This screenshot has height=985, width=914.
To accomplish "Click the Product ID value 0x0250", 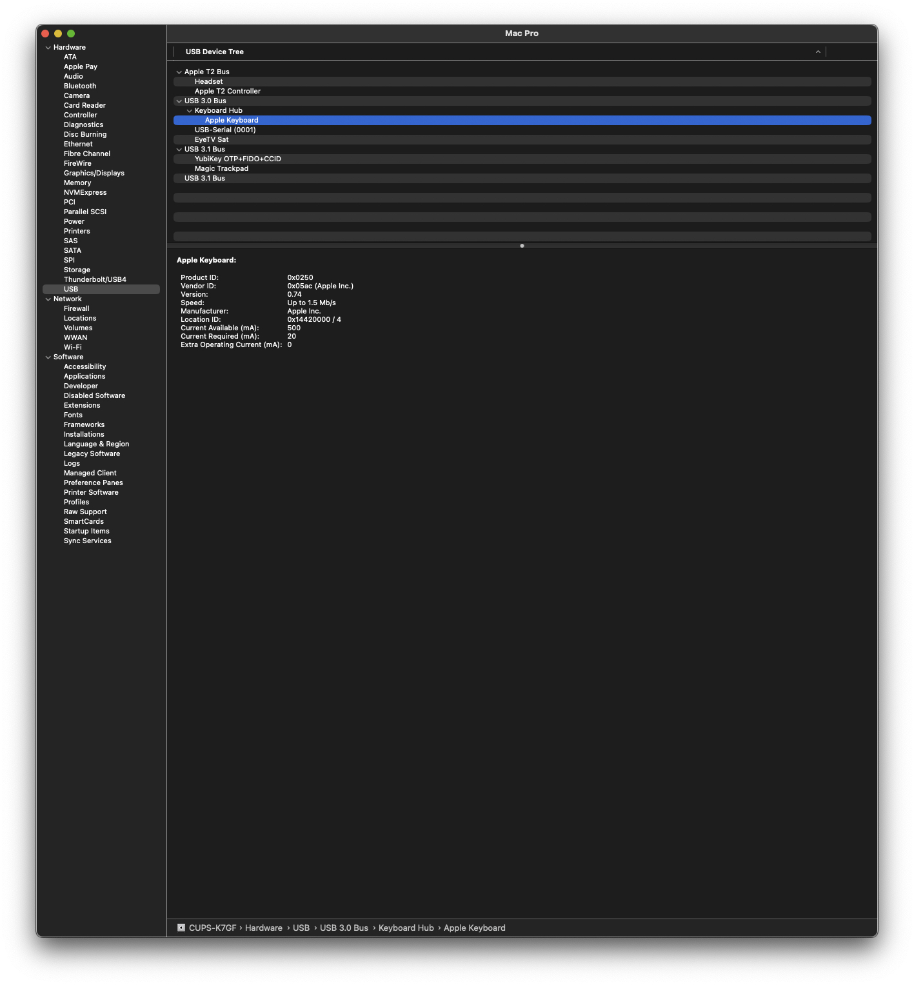I will (x=300, y=278).
